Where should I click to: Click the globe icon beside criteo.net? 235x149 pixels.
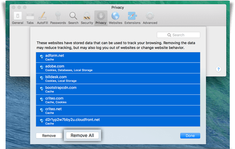[x=41, y=110]
